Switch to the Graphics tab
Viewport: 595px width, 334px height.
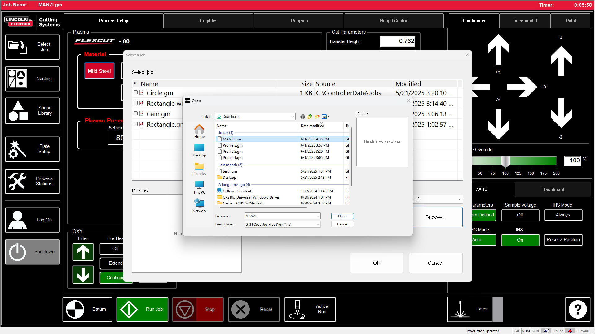click(x=208, y=21)
